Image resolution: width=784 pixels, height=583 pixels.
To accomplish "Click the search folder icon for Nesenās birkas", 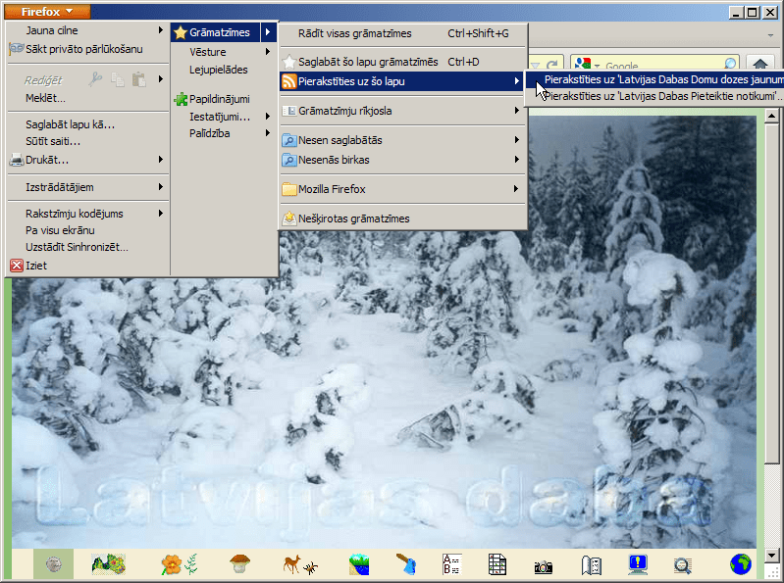I will click(289, 160).
